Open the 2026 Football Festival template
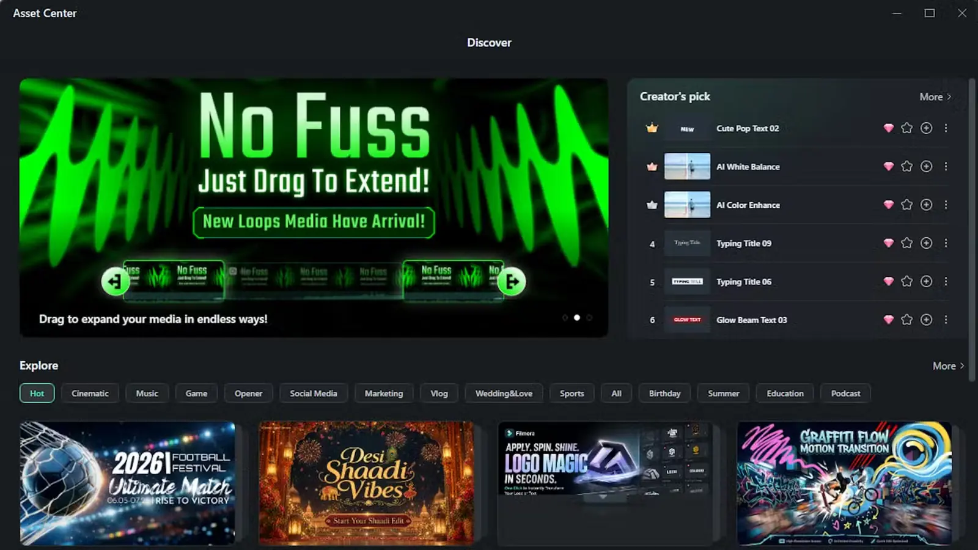This screenshot has height=550, width=978. point(127,483)
